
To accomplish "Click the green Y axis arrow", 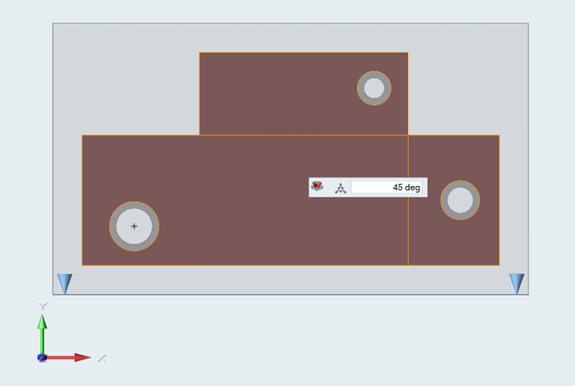I will [x=42, y=334].
